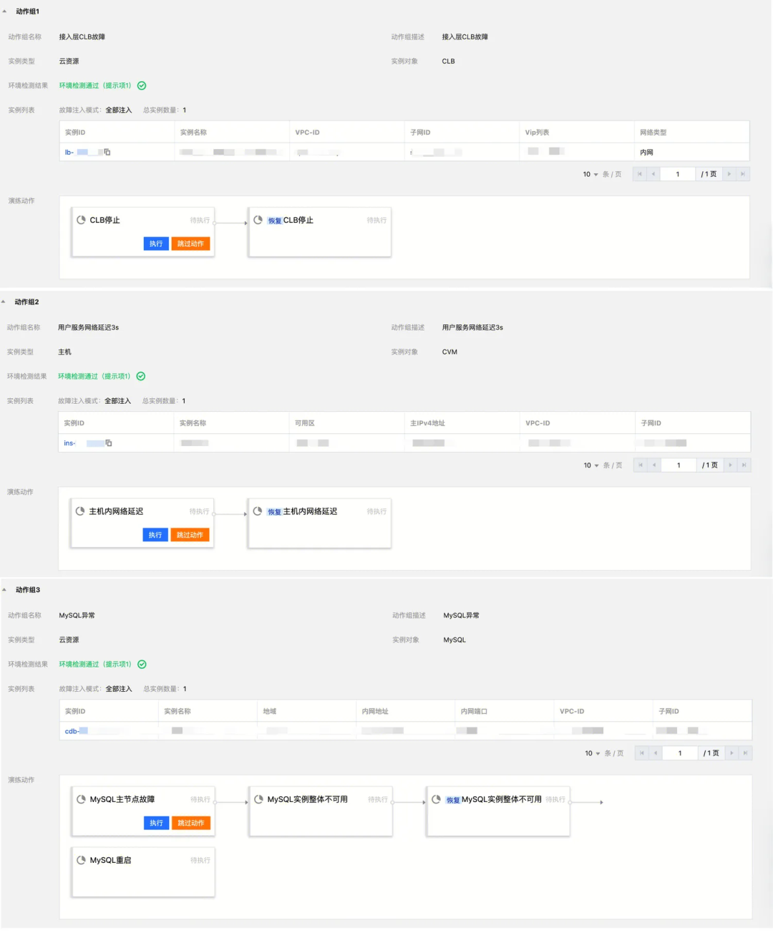Go to last page in CLB table
Image resolution: width=773 pixels, height=931 pixels.
click(743, 174)
